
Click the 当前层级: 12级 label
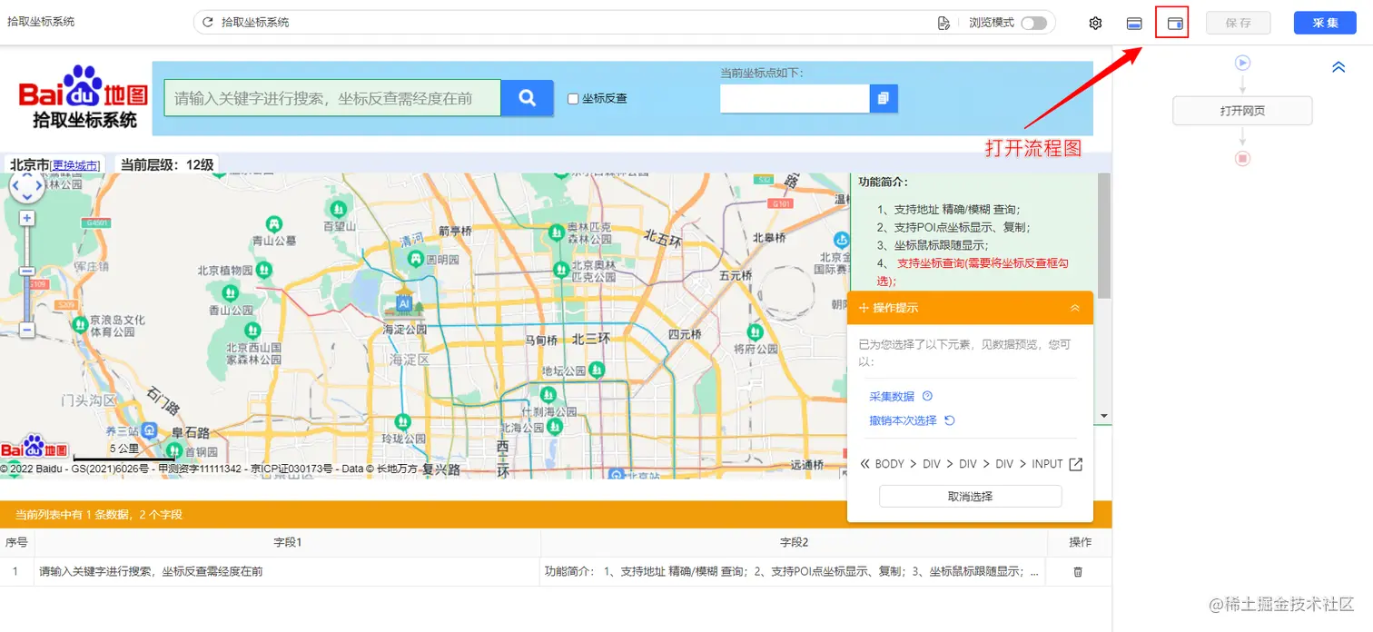167,165
